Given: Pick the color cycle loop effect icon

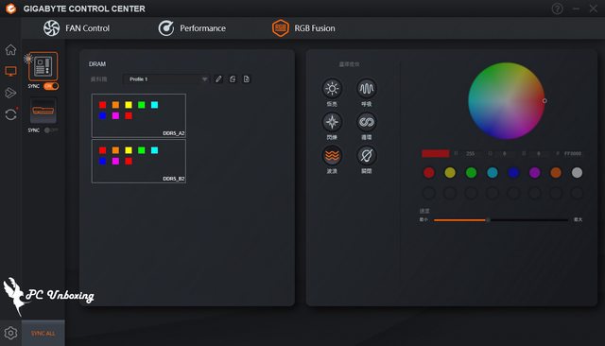Looking at the screenshot, I should pos(366,122).
